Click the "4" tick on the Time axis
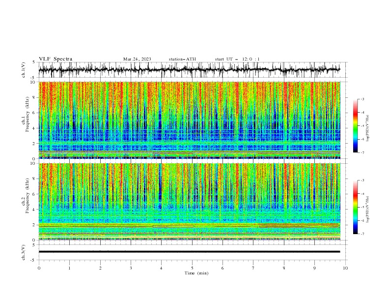The height and width of the screenshot is (301, 389). tap(161, 268)
